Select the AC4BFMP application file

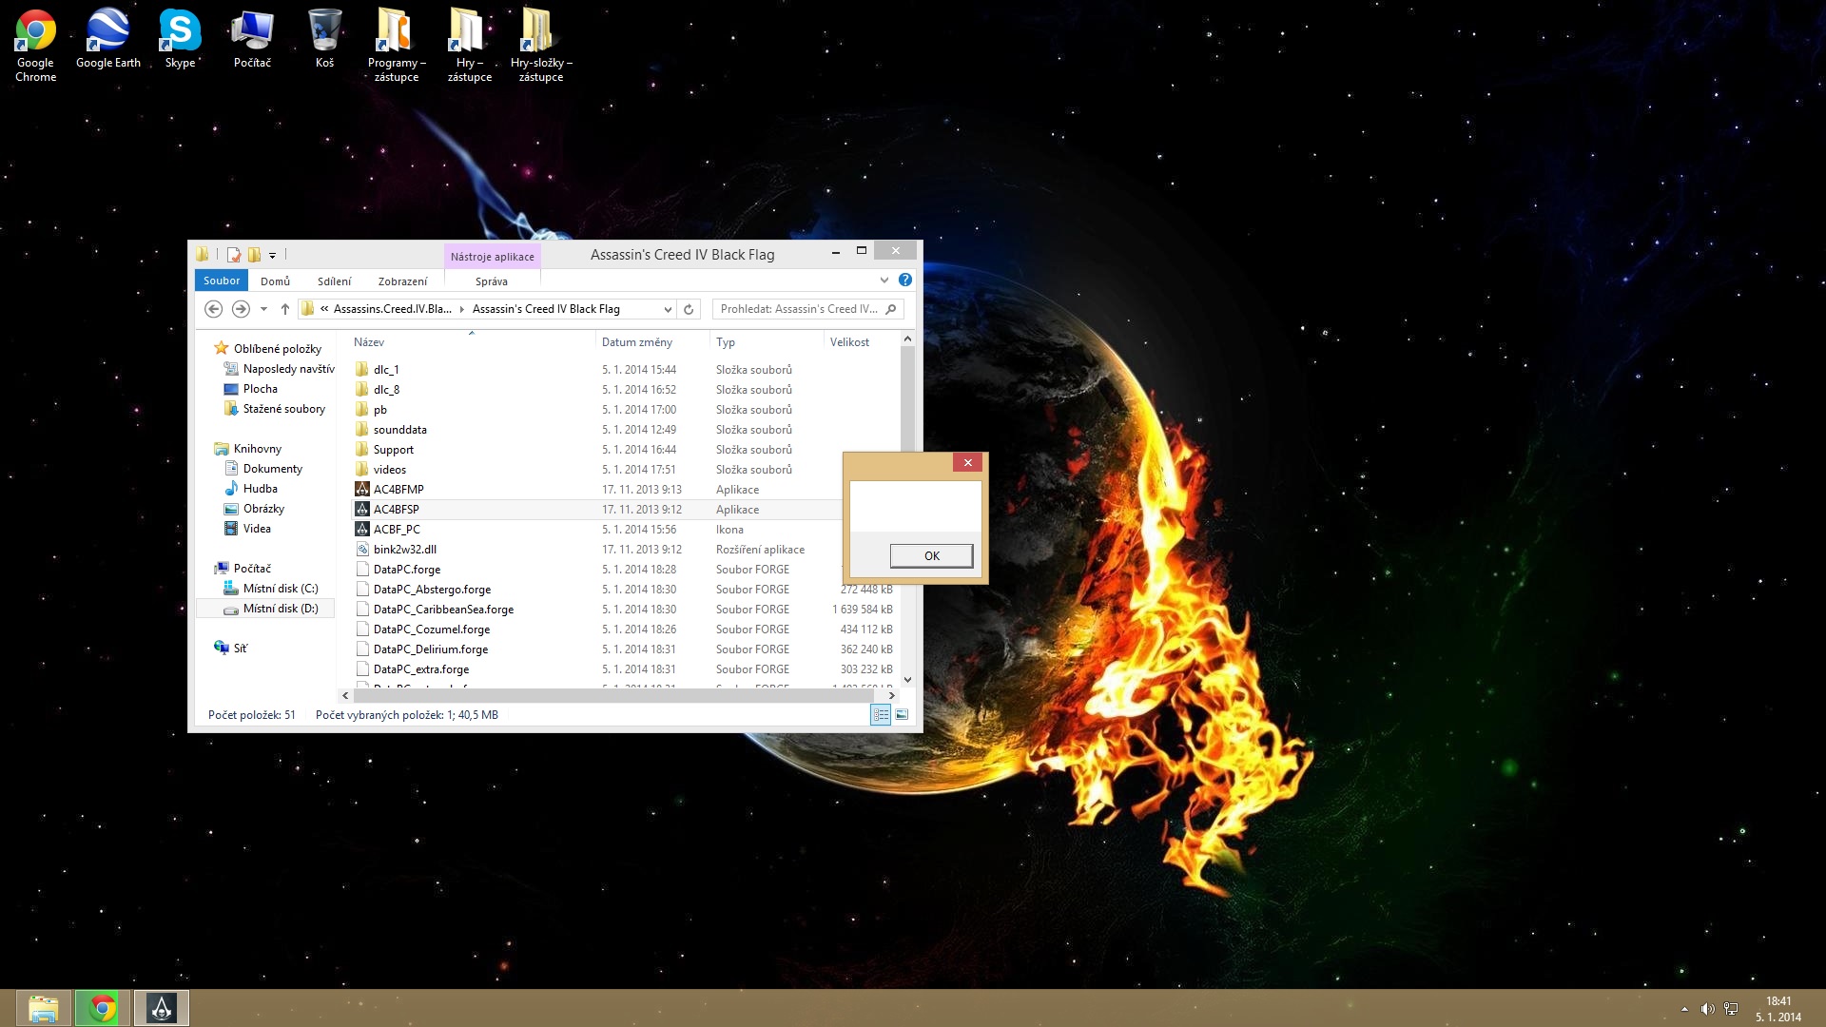(x=398, y=490)
